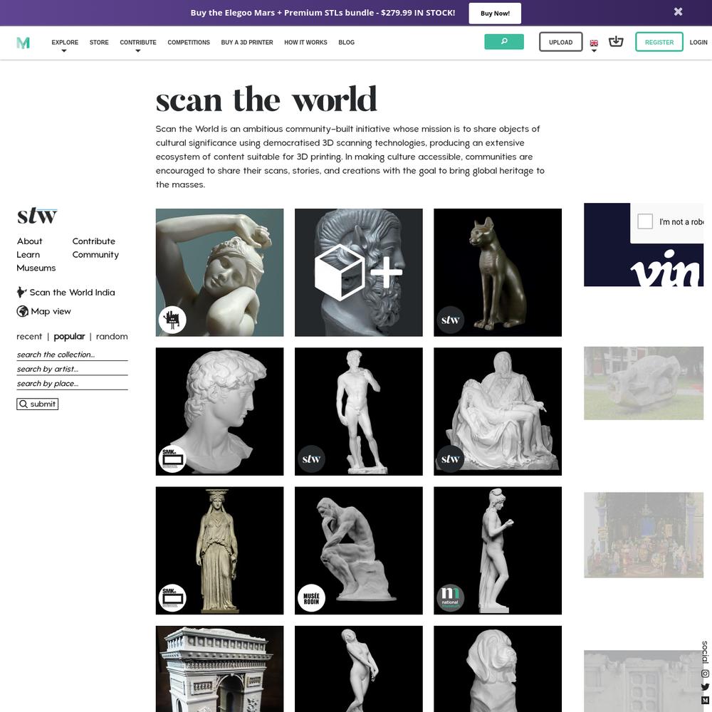This screenshot has width=712, height=712.
Task: Open HOW IT WORKS menu item
Action: pos(305,42)
